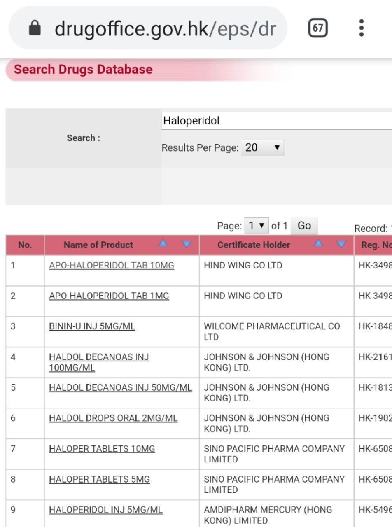Select JOHNSON & JOHNSON cell in row 6
The width and height of the screenshot is (392, 527).
click(276, 423)
